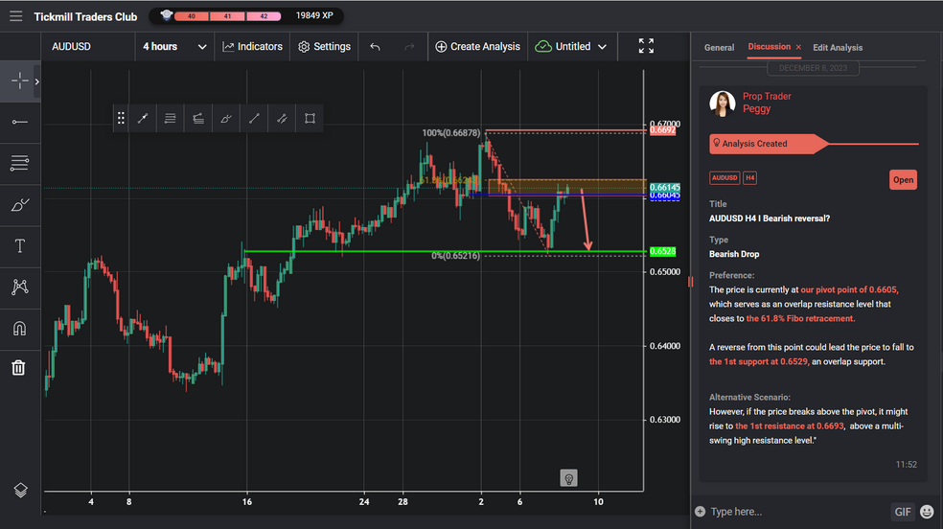Viewport: 943px width, 529px height.
Task: Expand the crosshair tool options arrow
Action: 36,81
